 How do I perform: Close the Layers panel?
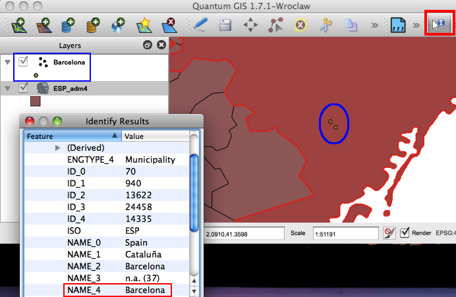coord(161,45)
